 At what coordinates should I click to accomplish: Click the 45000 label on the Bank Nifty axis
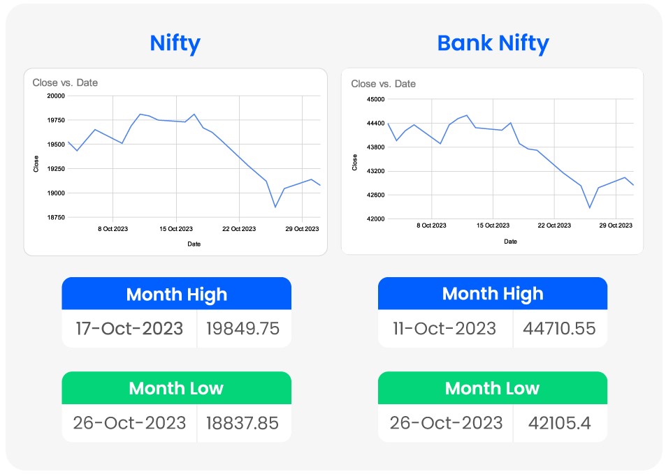pyautogui.click(x=376, y=99)
